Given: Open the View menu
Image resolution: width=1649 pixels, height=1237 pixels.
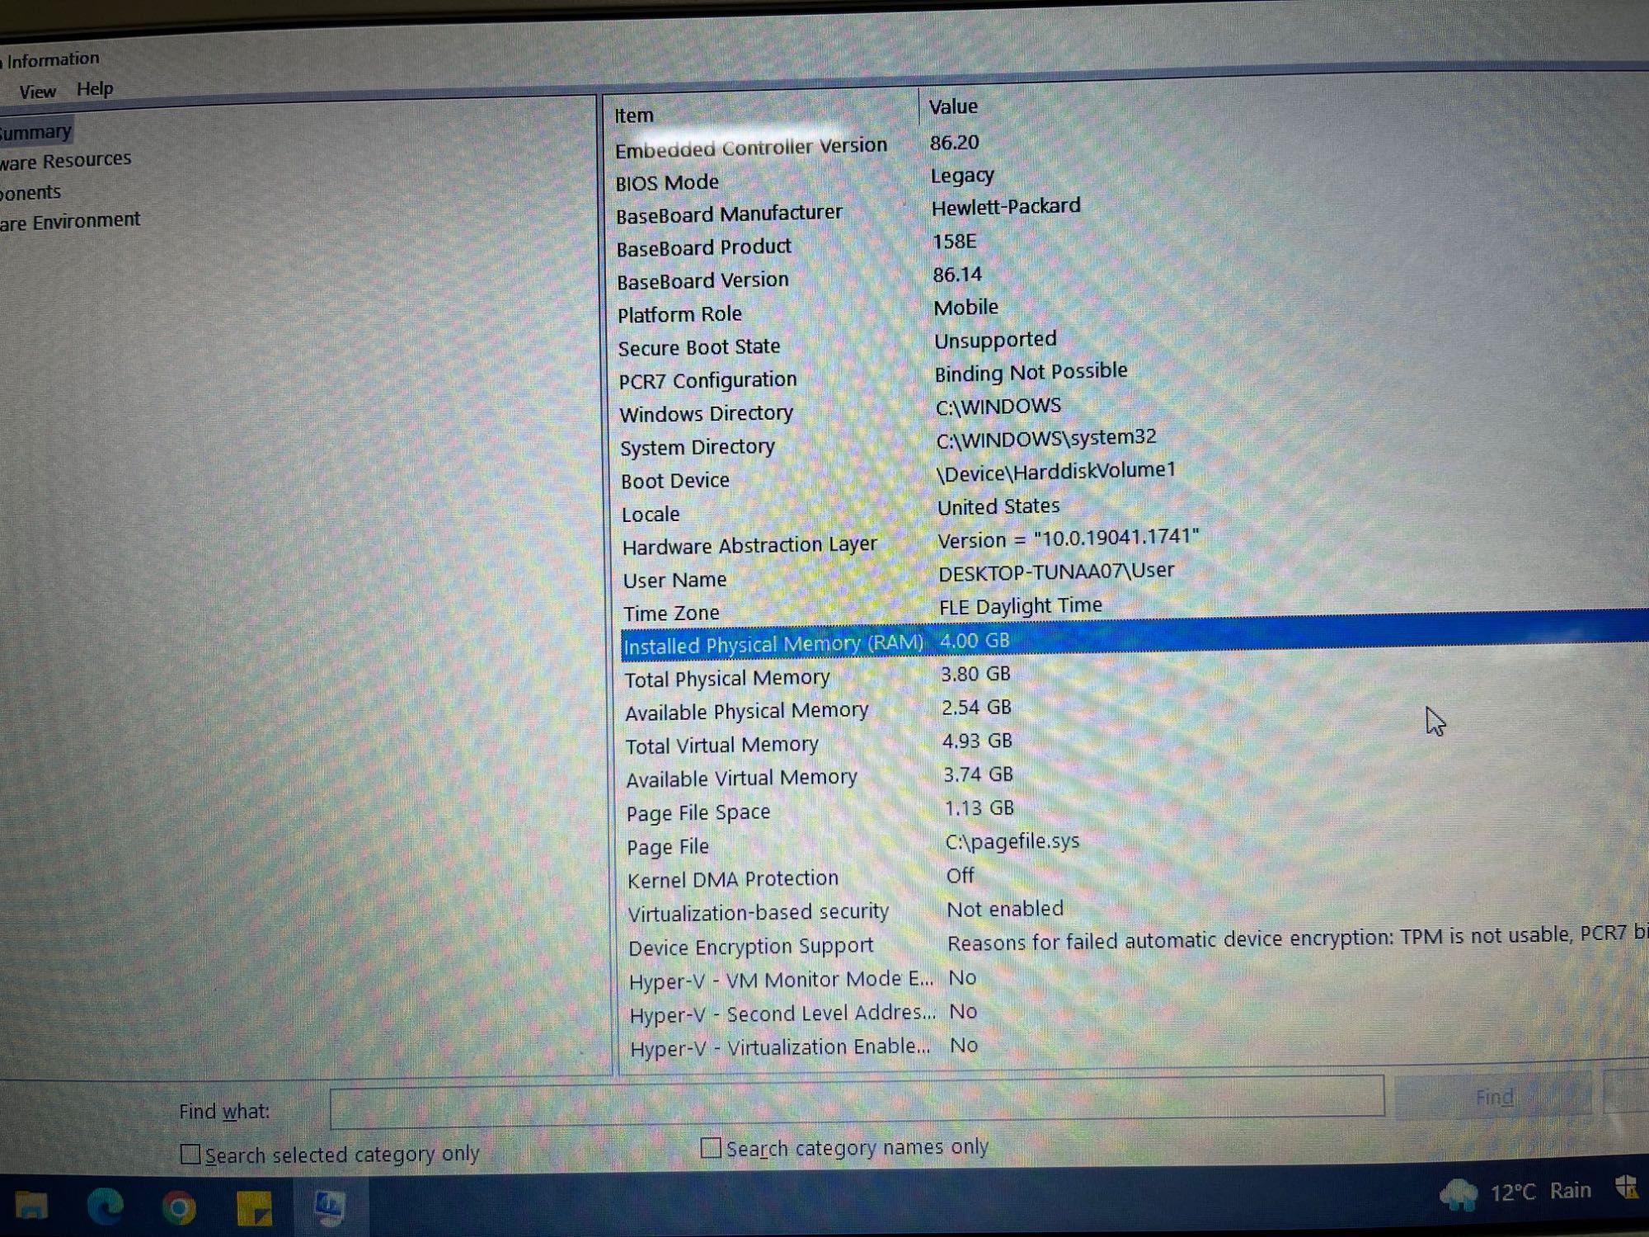Looking at the screenshot, I should point(37,92).
